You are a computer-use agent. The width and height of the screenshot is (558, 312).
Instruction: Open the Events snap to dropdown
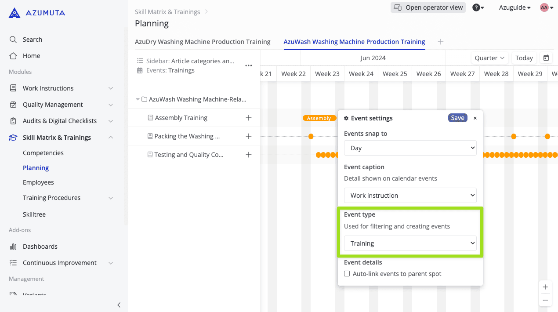410,148
